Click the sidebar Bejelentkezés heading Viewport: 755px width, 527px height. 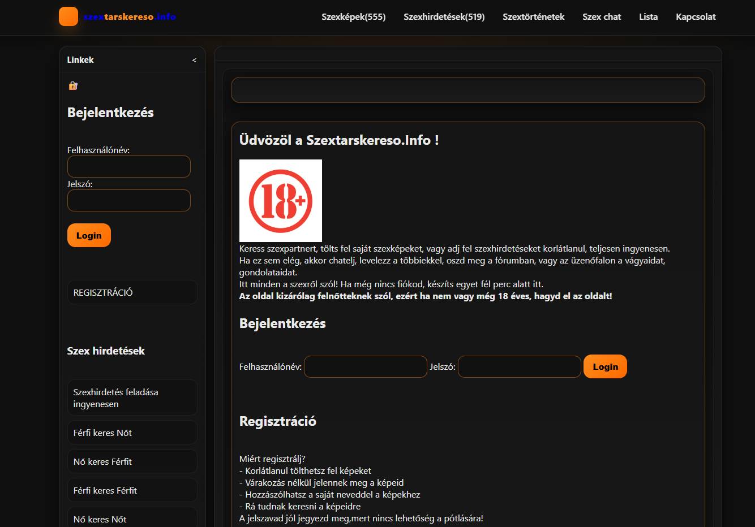110,113
